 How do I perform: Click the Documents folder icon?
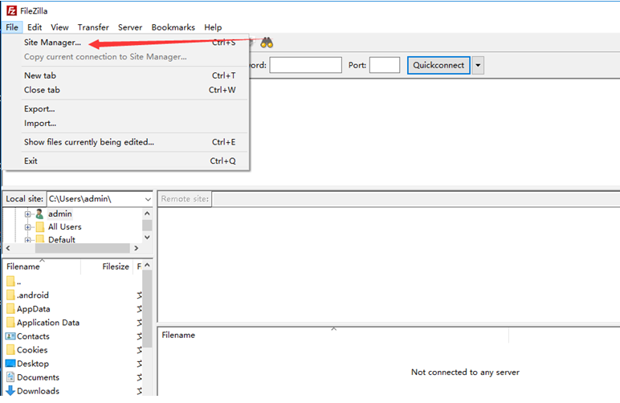click(10, 377)
